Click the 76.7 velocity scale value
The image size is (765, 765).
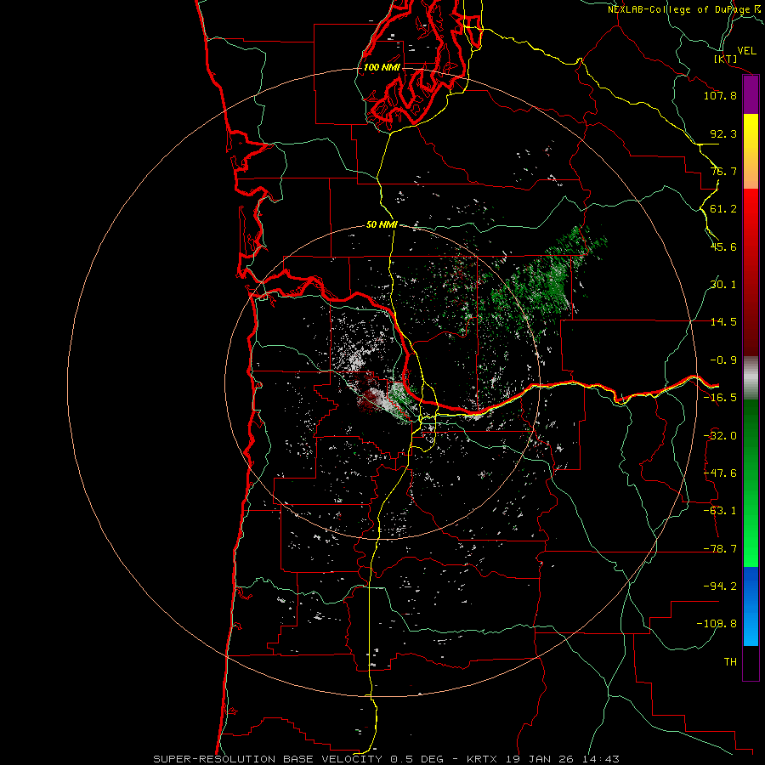(723, 171)
